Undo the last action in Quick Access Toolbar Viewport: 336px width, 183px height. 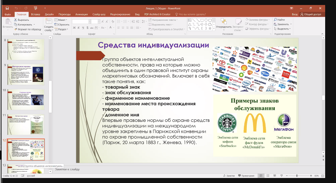[x=16, y=8]
